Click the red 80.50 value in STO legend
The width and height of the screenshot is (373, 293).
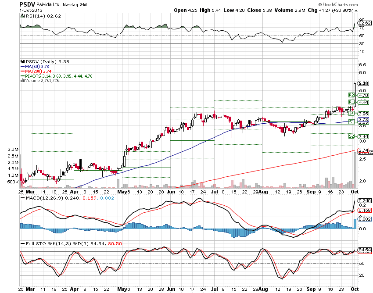click(x=115, y=244)
